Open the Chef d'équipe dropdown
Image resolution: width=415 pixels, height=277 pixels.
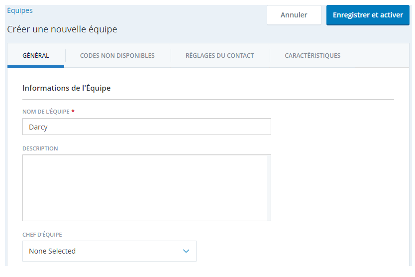tap(109, 251)
